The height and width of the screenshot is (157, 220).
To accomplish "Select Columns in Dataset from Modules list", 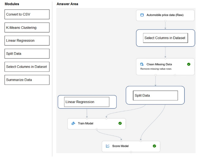I will coord(27,67).
